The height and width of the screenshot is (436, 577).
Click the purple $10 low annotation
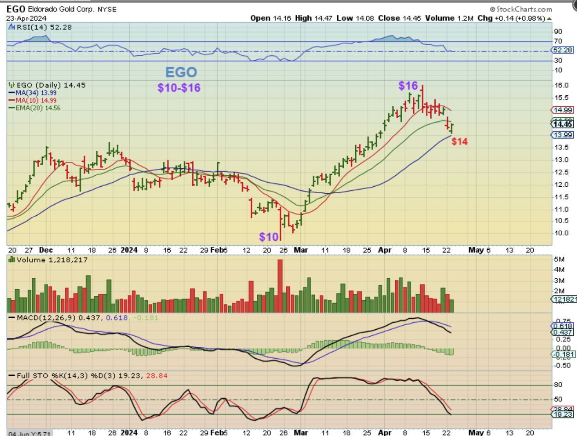tap(269, 237)
